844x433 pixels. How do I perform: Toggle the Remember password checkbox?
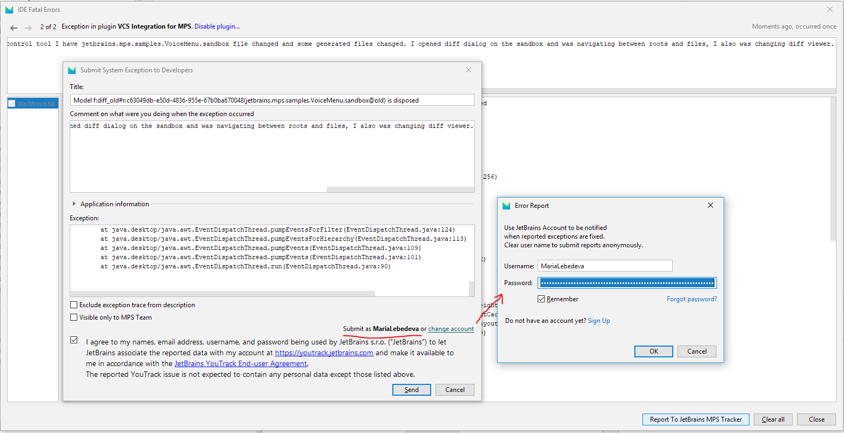pos(541,299)
